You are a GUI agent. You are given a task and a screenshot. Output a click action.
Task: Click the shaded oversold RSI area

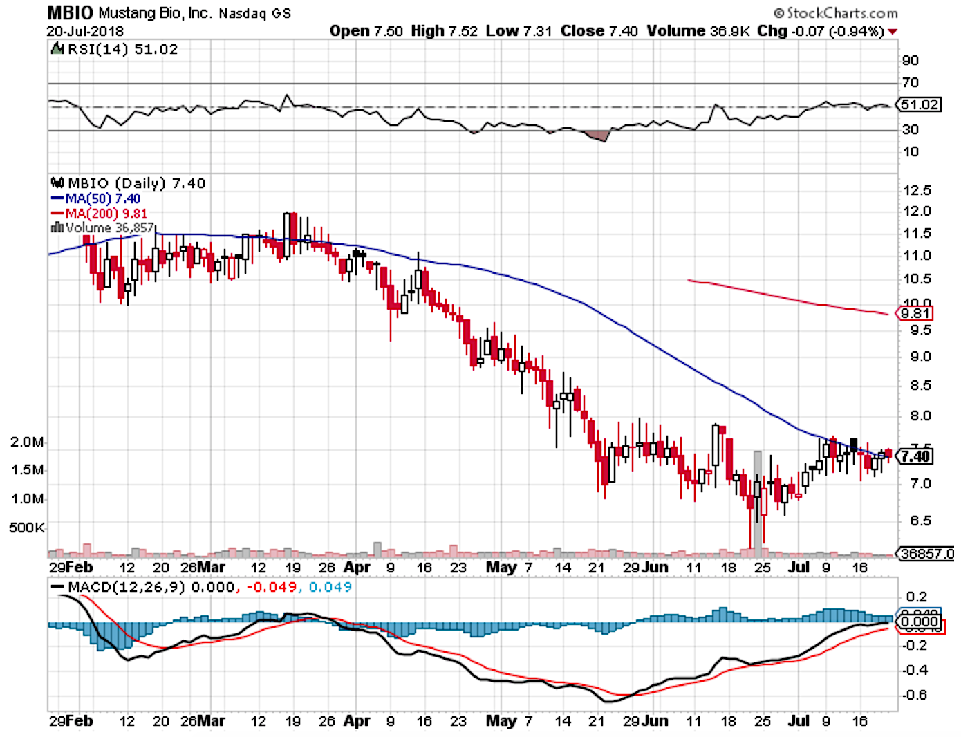click(x=599, y=135)
